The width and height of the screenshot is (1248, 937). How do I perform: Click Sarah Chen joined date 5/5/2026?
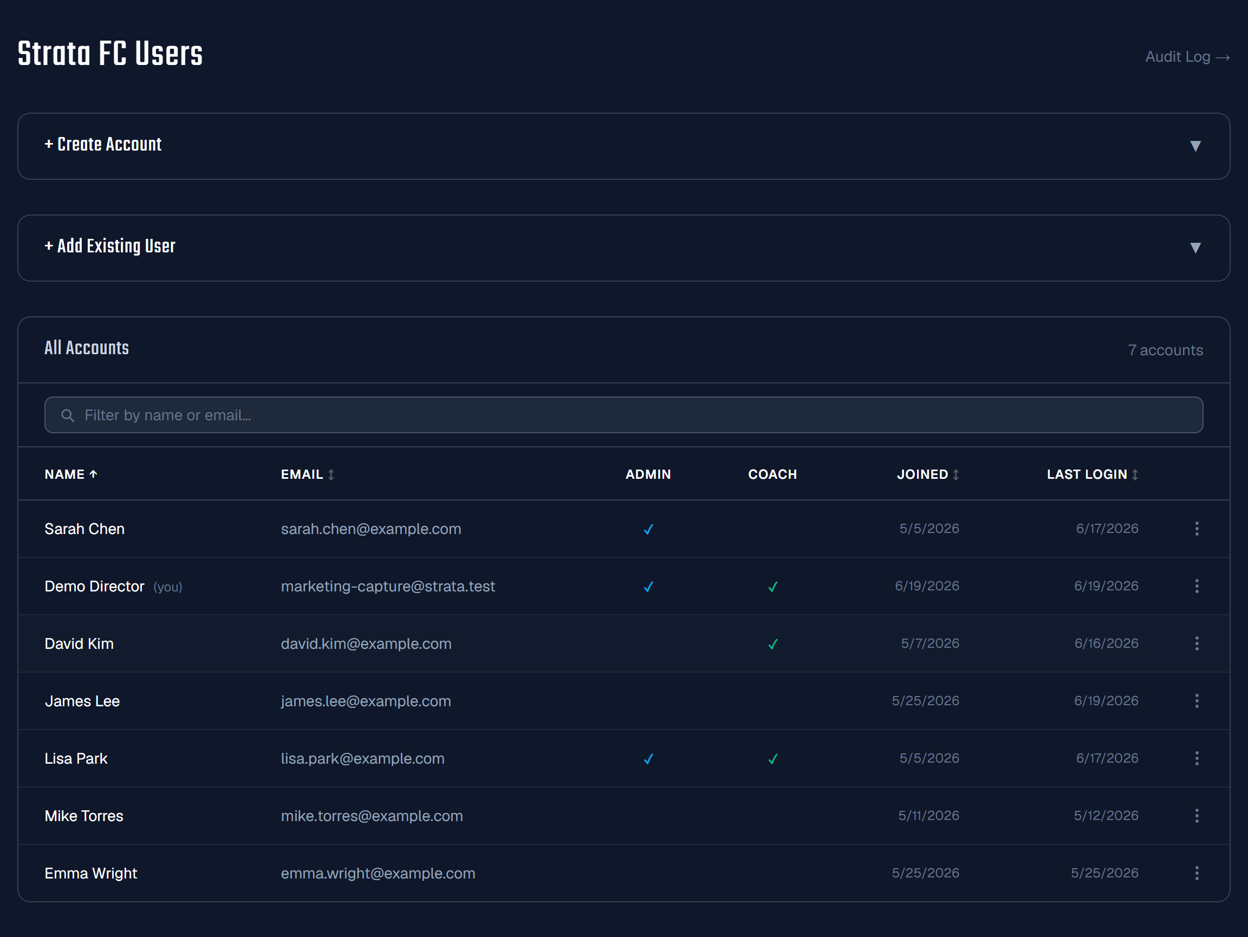pos(929,529)
